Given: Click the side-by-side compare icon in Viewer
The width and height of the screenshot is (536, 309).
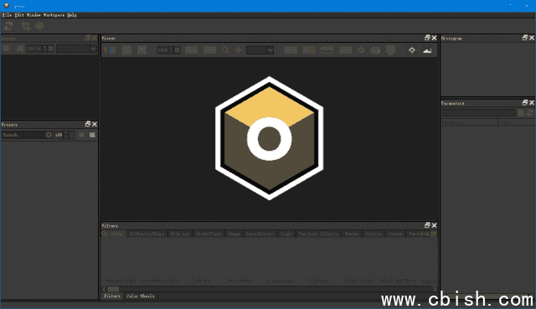Looking at the screenshot, I should 110,50.
